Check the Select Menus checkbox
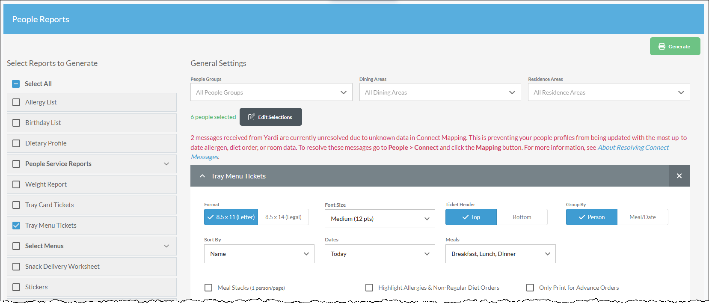Image resolution: width=709 pixels, height=303 pixels. click(16, 246)
